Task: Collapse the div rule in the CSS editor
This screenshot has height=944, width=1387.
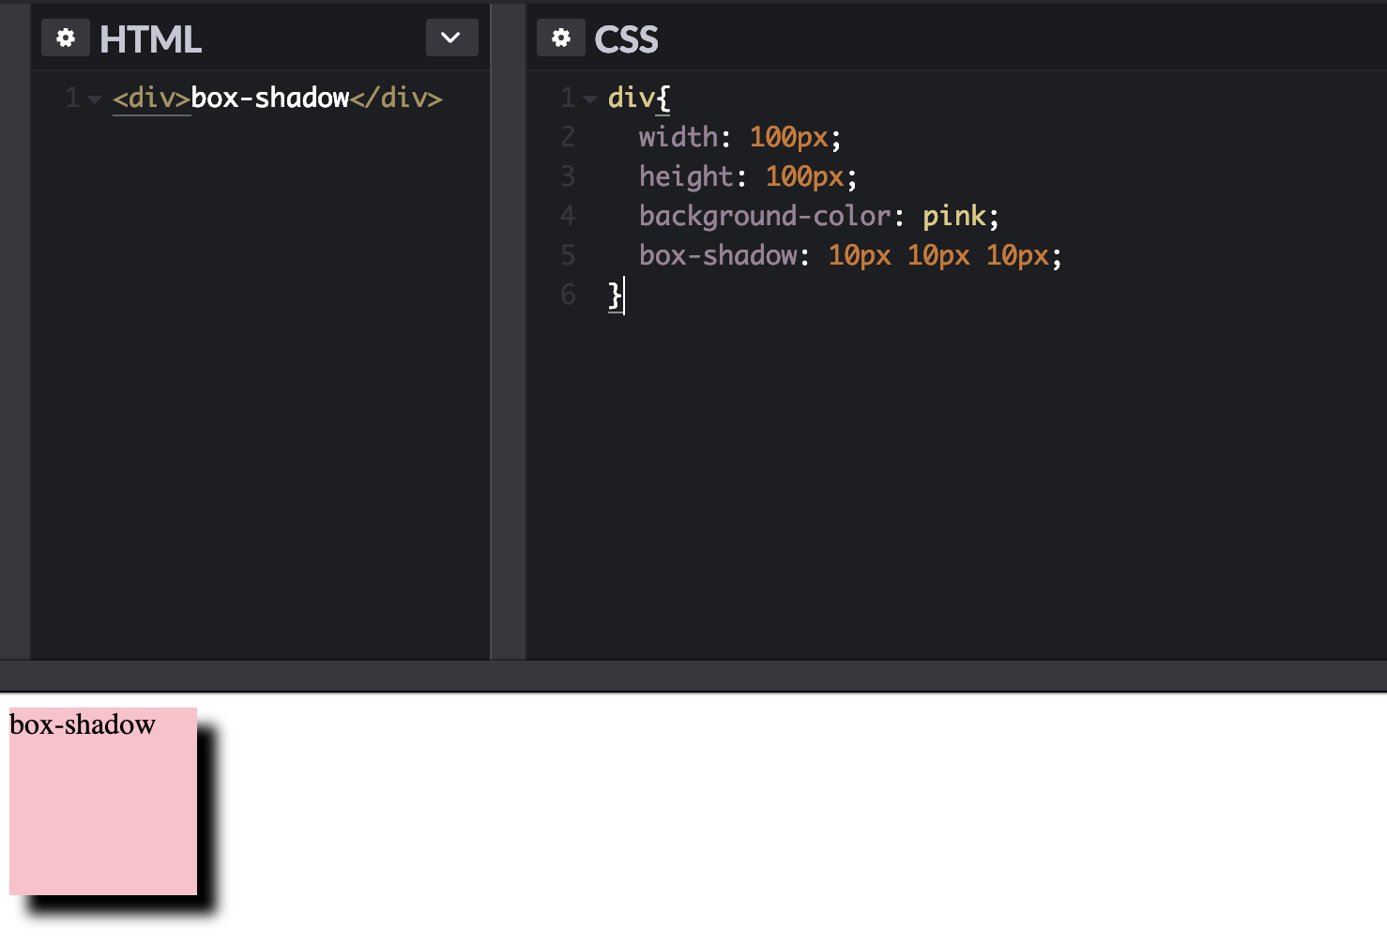Action: [x=589, y=98]
